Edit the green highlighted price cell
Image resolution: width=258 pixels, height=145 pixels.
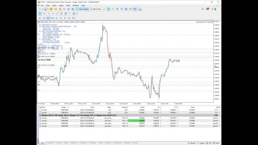pos(136,121)
